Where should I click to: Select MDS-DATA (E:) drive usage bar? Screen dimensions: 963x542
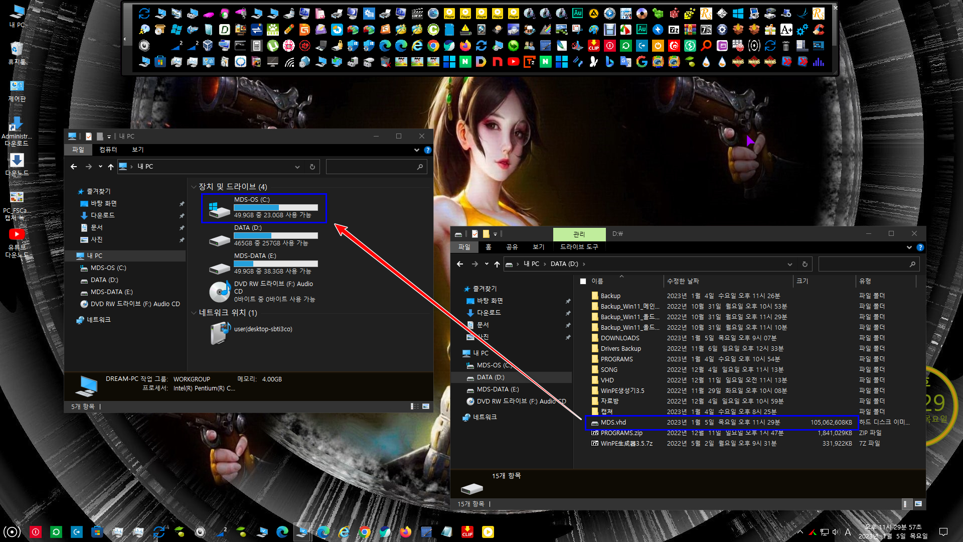[x=276, y=263]
